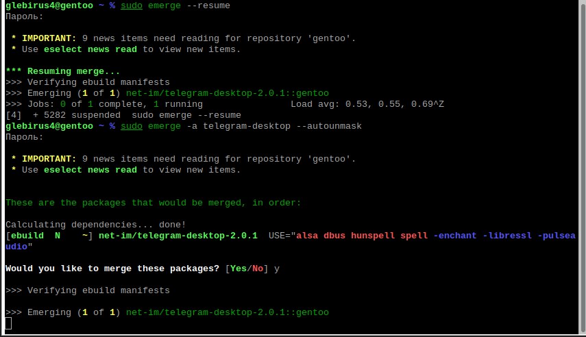Click 'Emerging (1 of 1)' on the final output line
The width and height of the screenshot is (586, 337).
tap(73, 312)
